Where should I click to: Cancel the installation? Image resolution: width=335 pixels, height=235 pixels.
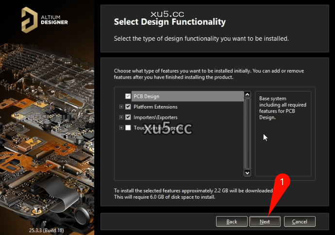[300, 221]
